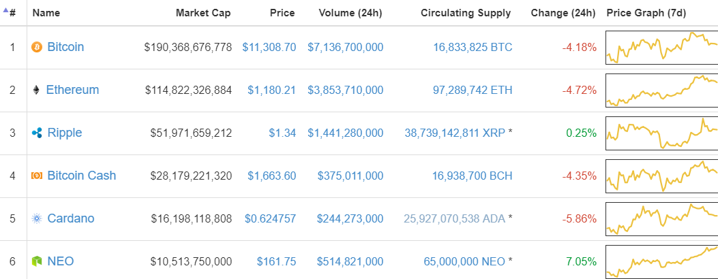Image resolution: width=718 pixels, height=279 pixels.
Task: Open the Bitcoin name link
Action: click(66, 47)
